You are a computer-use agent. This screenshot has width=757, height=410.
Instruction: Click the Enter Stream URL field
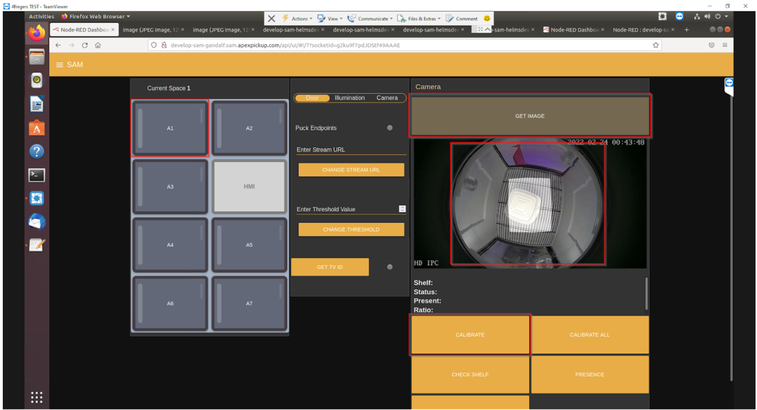click(351, 150)
